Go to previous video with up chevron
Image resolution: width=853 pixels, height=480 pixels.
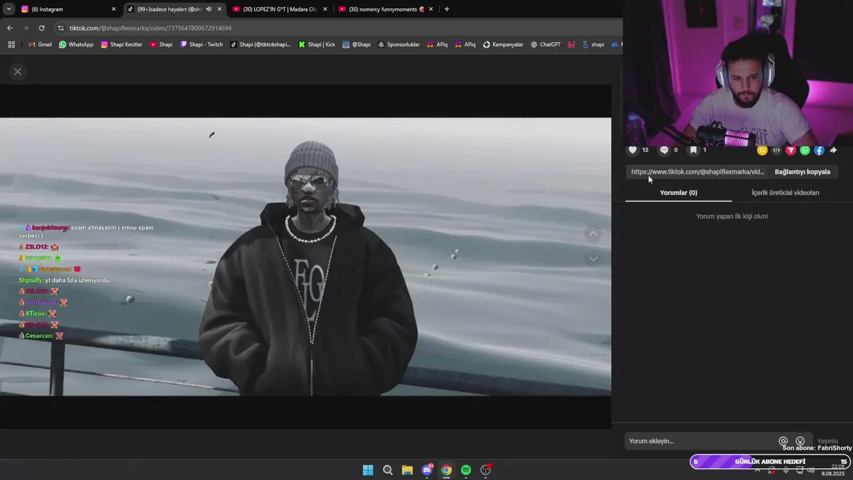tap(593, 233)
